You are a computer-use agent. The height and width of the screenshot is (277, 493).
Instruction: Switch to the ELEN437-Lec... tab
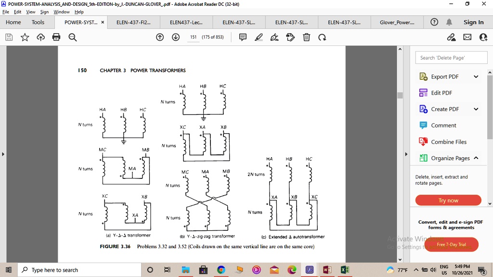point(186,22)
